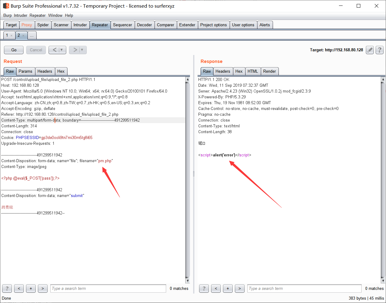
Task: Click request pane scrollbar down arrow
Action: click(188, 281)
